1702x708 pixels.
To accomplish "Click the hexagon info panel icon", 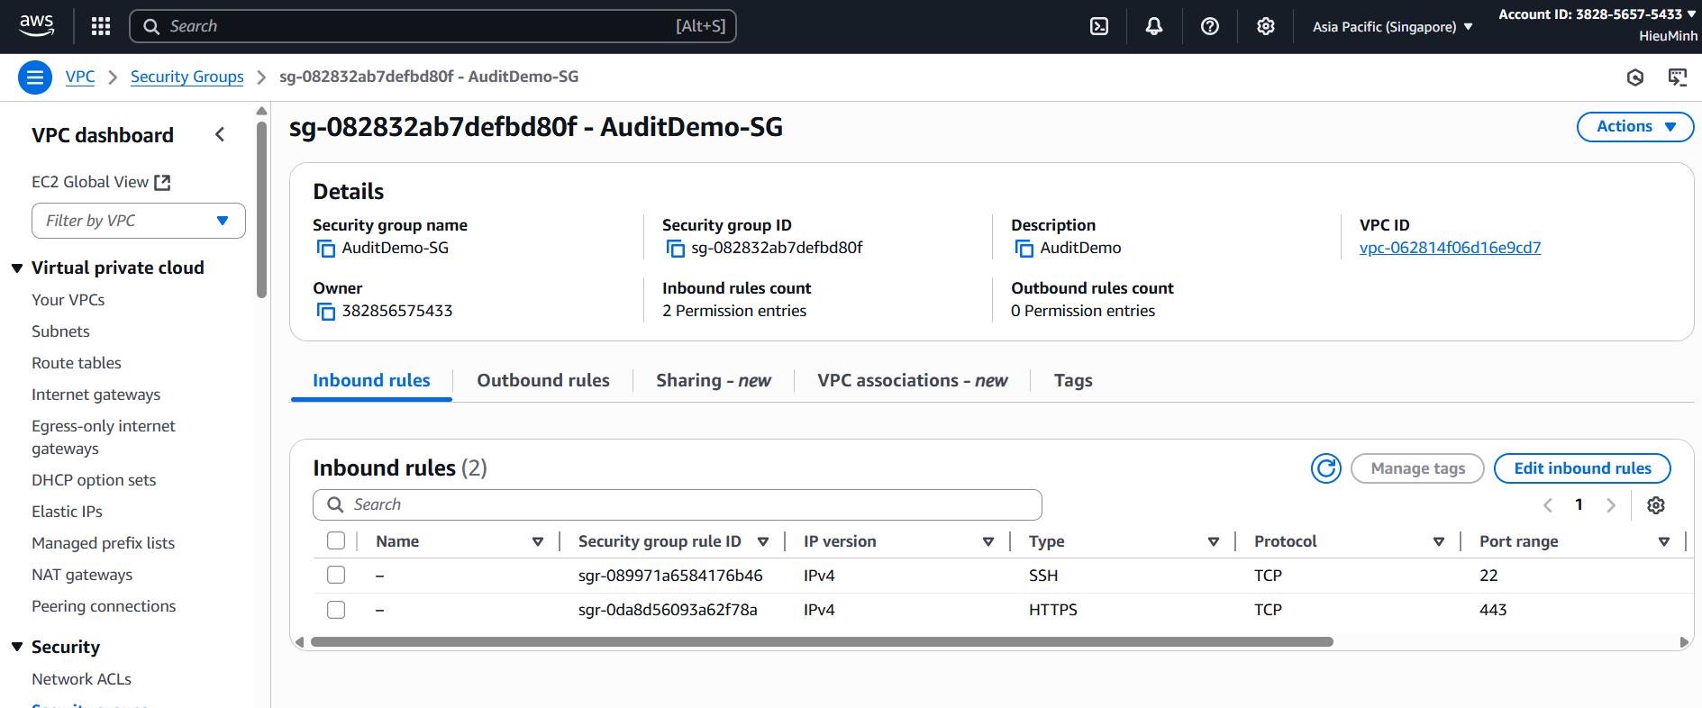I will coord(1635,77).
